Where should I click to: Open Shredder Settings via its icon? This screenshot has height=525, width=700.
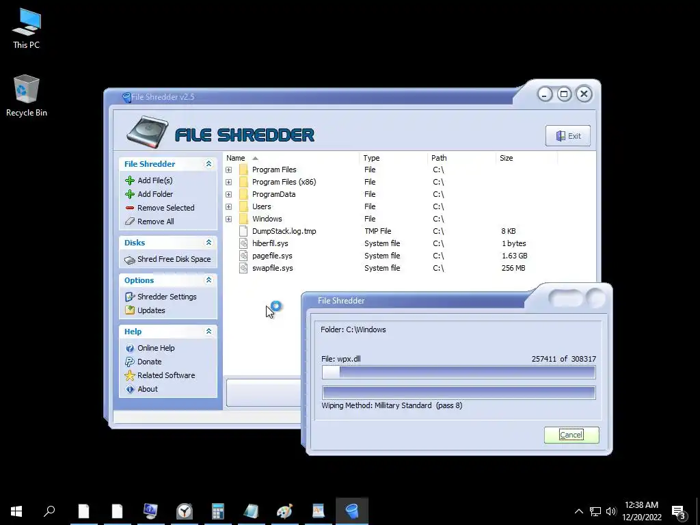pos(129,297)
